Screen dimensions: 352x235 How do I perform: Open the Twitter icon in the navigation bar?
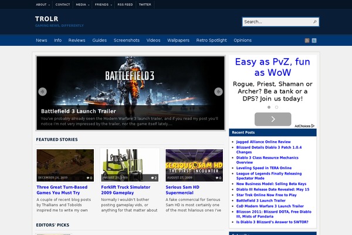click(x=314, y=41)
